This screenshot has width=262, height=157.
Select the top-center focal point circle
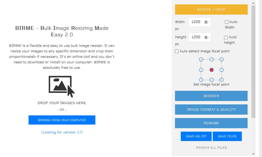(x=211, y=59)
